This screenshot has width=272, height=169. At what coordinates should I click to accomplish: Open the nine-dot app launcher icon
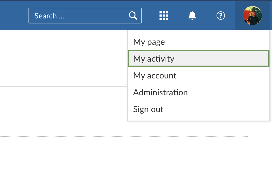tap(163, 16)
